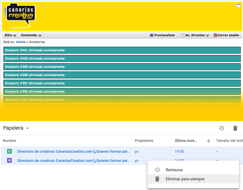Viewport: 243px width, 190px height.
Task: Click the Directorio #401 eliminada notification bar
Action: (x=122, y=50)
